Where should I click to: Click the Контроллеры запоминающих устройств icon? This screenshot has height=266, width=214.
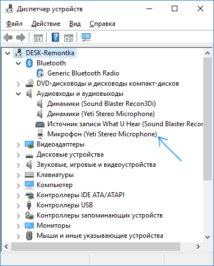29,215
